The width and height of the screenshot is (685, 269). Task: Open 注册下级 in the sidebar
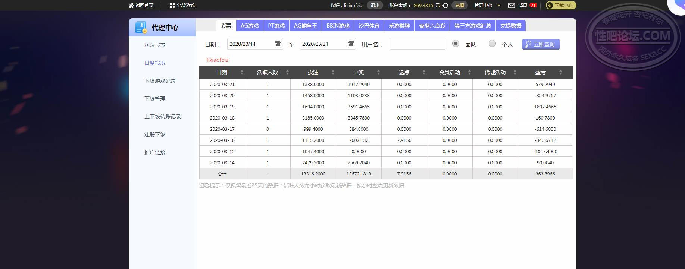(x=155, y=134)
